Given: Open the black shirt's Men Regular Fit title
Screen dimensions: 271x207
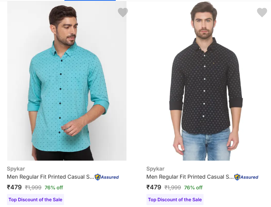Looking at the screenshot, I should (190, 177).
